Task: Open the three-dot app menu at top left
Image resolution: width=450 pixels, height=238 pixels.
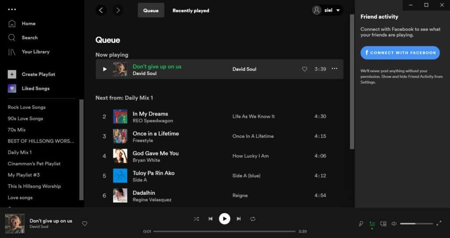Action: 12,10
